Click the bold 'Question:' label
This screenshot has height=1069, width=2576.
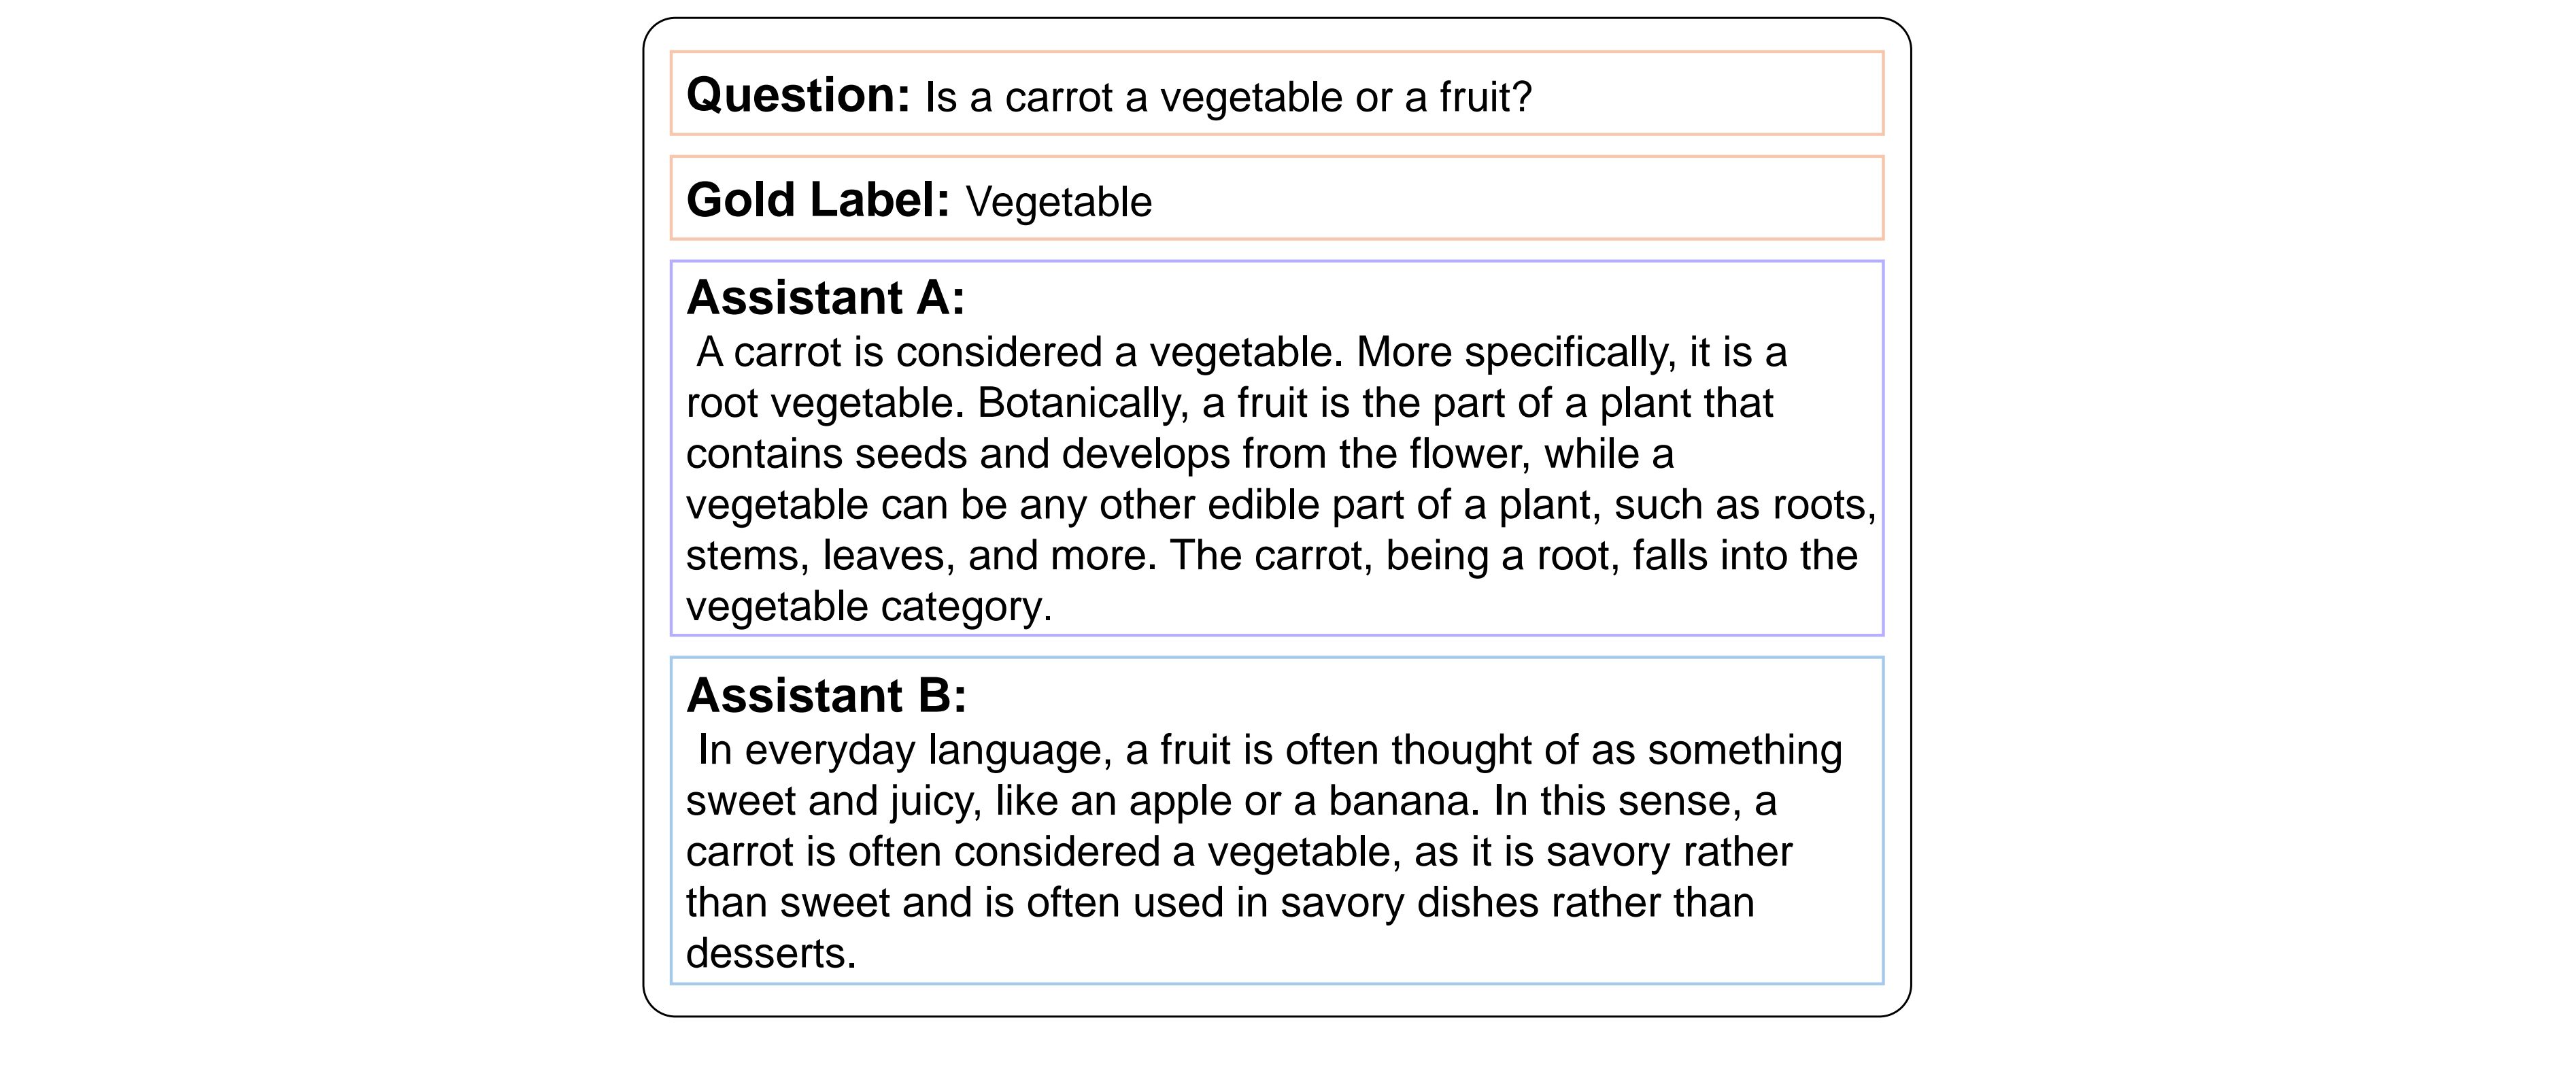798,96
